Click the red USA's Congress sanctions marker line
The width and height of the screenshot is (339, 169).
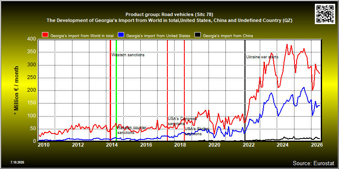tap(167, 90)
